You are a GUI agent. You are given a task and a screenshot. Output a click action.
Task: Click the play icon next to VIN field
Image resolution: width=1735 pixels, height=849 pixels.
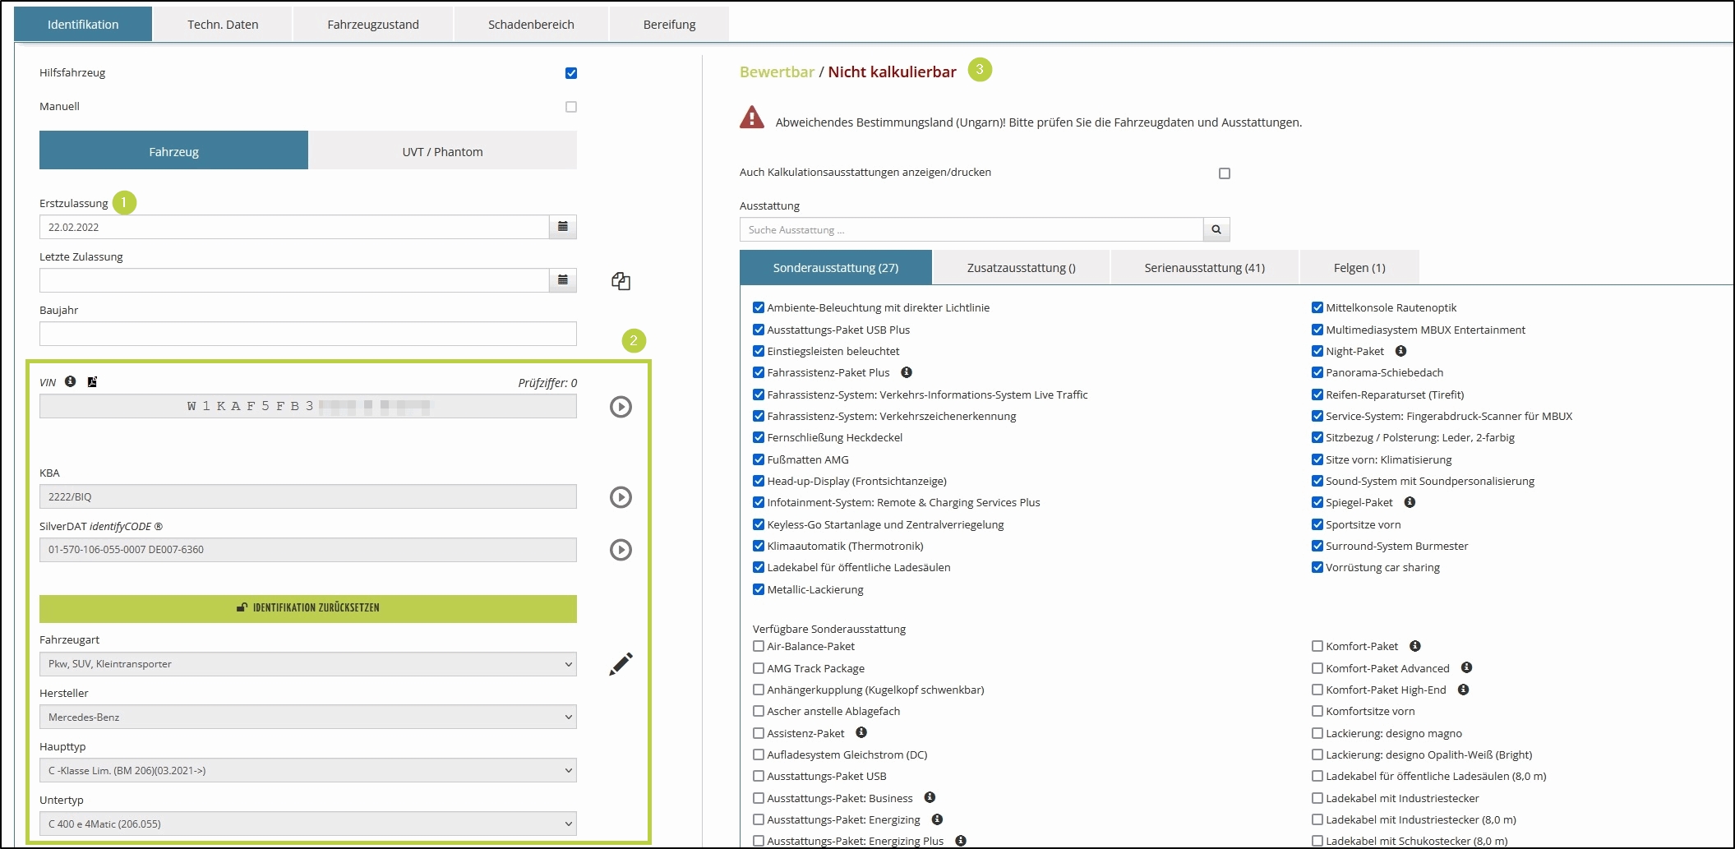(621, 407)
